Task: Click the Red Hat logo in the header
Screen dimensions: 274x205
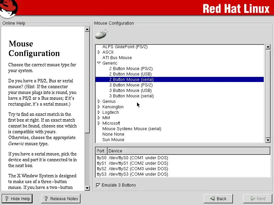Action: (x=9, y=9)
